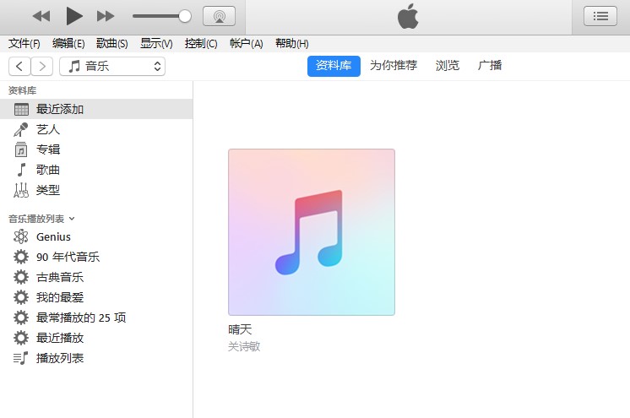The image size is (630, 418).
Task: Click the 晴天 album artwork thumbnail
Action: (312, 232)
